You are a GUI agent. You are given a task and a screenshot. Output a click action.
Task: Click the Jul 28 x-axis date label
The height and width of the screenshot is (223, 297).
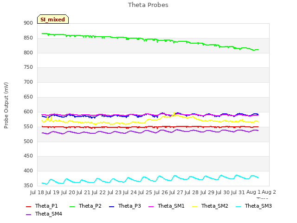pos(191,192)
